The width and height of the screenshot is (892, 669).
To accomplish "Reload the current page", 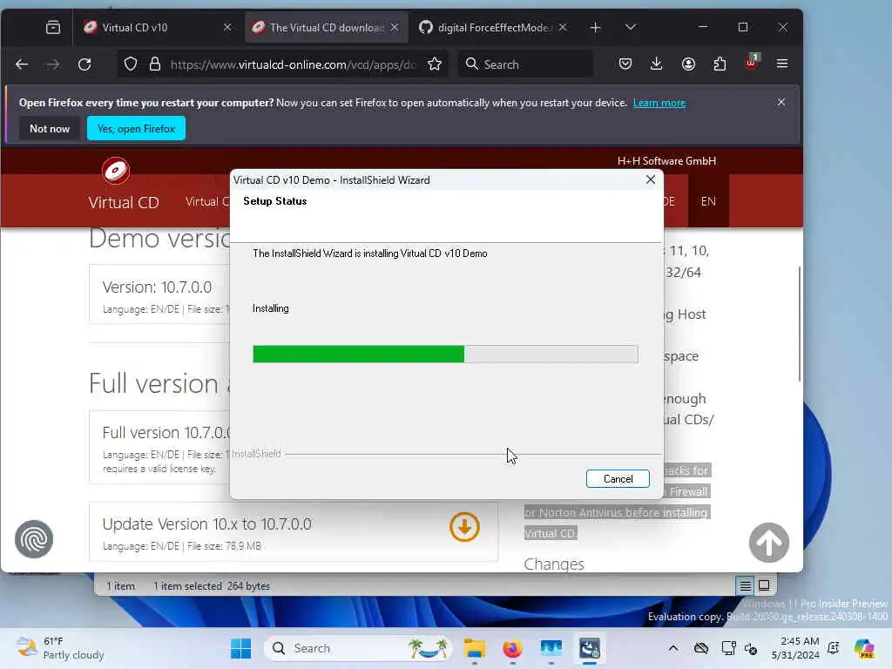I will [x=84, y=64].
